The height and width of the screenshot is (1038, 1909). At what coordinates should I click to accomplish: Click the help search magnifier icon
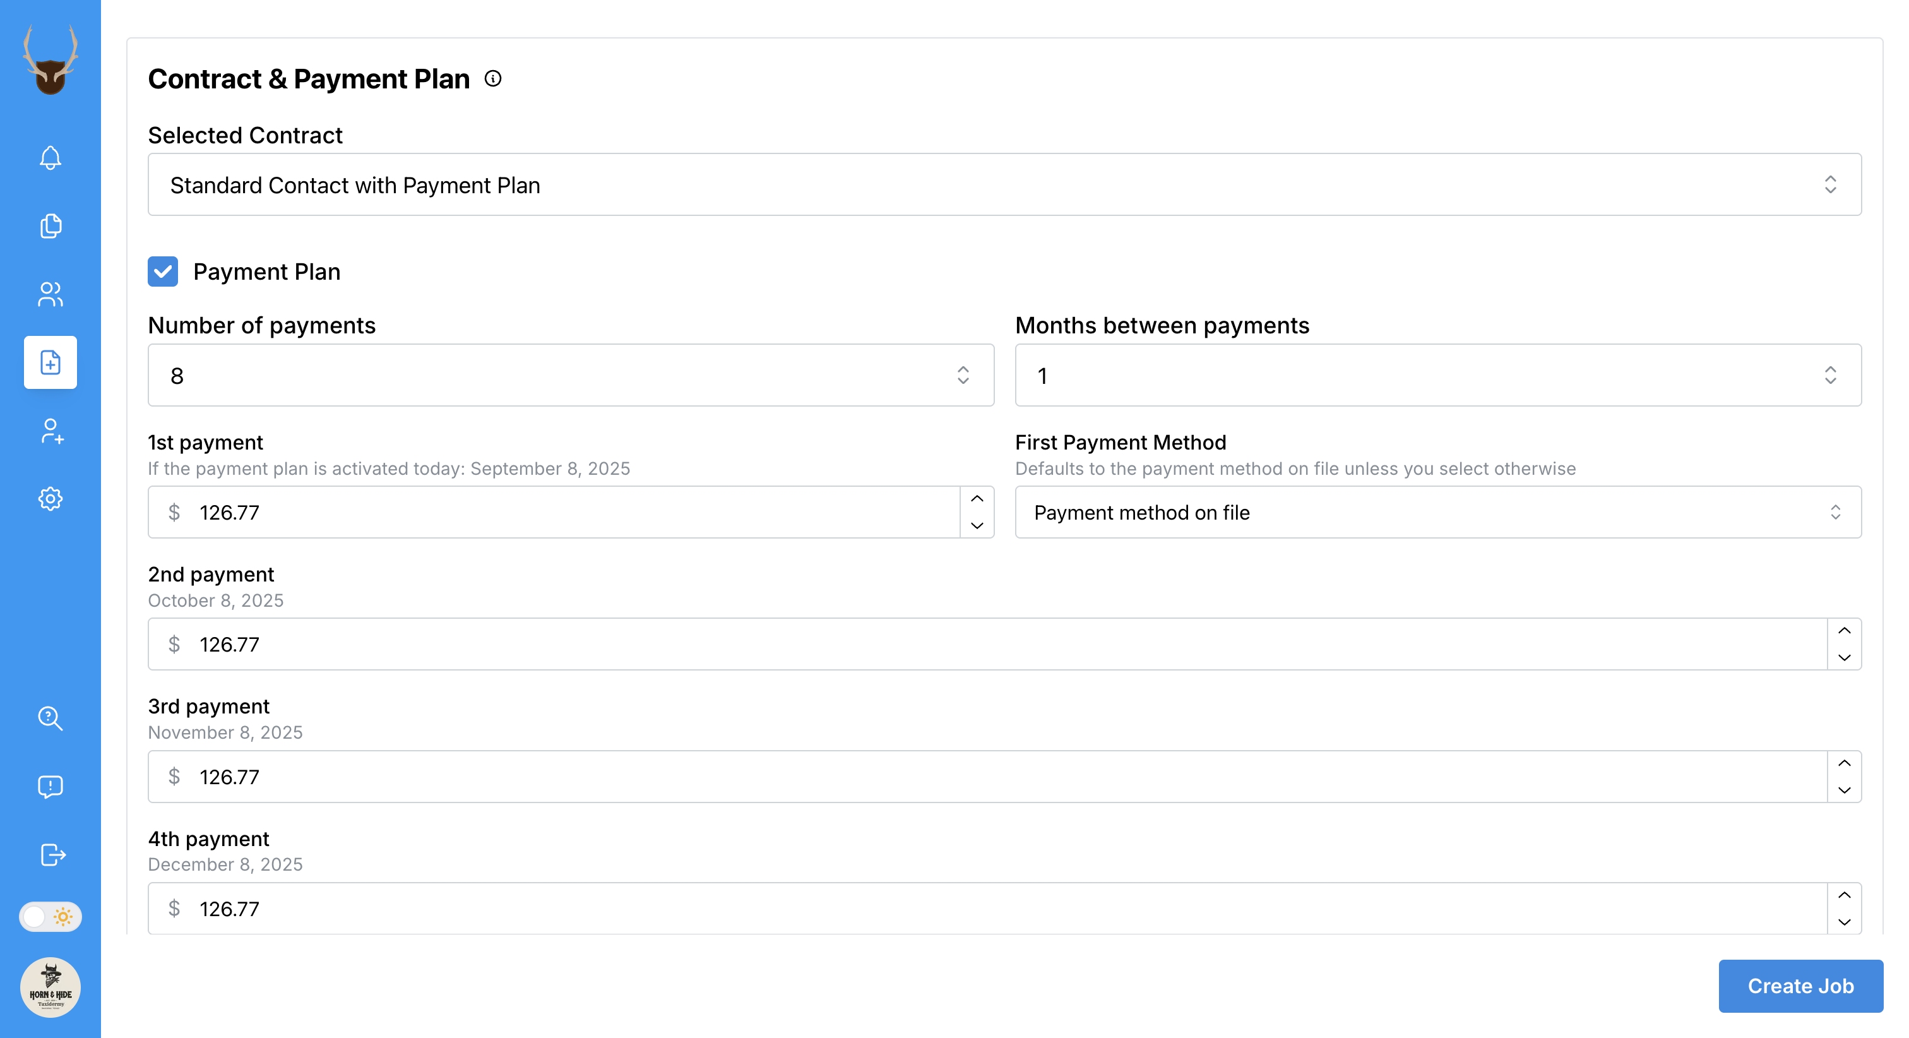point(51,718)
